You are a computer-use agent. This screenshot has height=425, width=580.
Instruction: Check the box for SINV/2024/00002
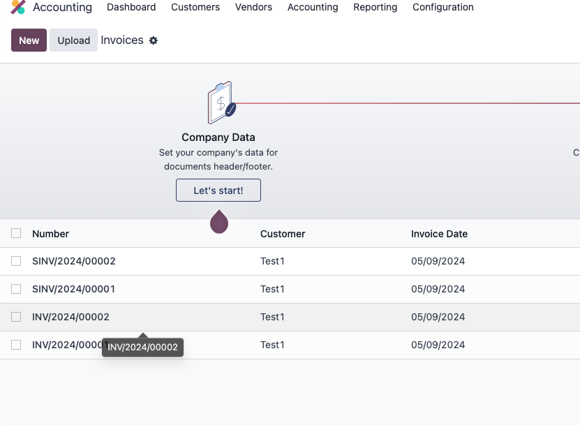16,261
